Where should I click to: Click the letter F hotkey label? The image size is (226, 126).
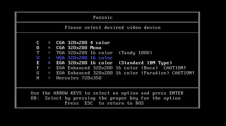point(38,68)
